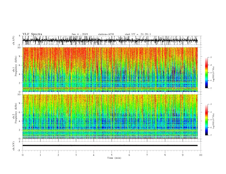Click the "Time (min)" axis title
Image resolution: width=226 pixels, height=174 pixels.
114,158
